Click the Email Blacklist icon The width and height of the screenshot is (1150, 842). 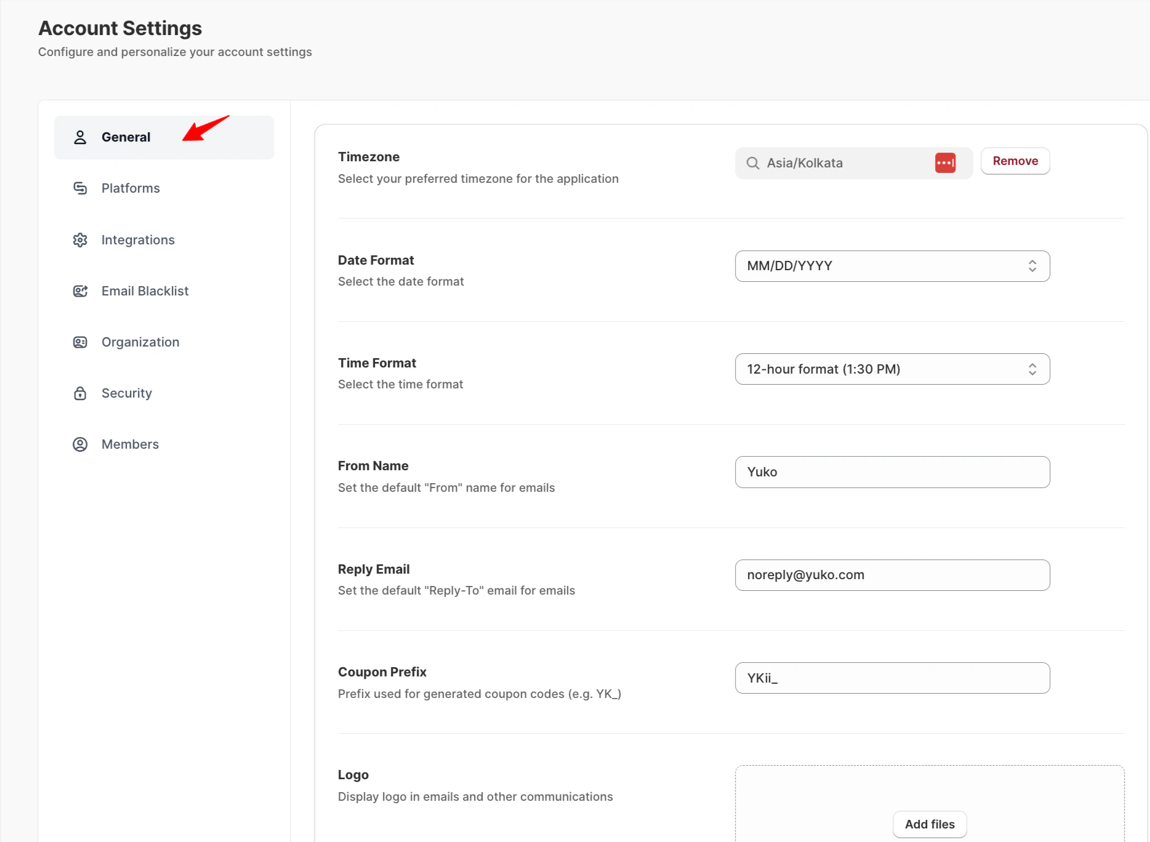coord(80,291)
